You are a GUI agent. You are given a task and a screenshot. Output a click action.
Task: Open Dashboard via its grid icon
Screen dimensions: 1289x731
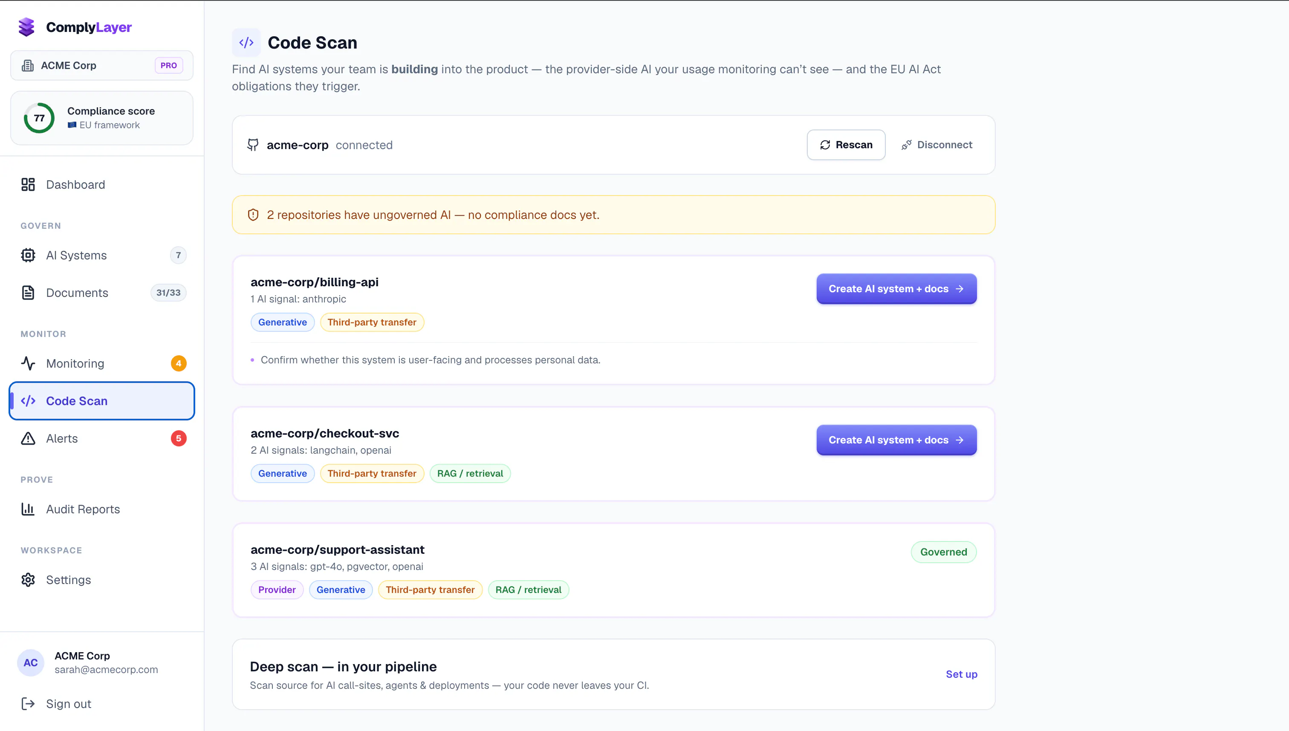28,185
